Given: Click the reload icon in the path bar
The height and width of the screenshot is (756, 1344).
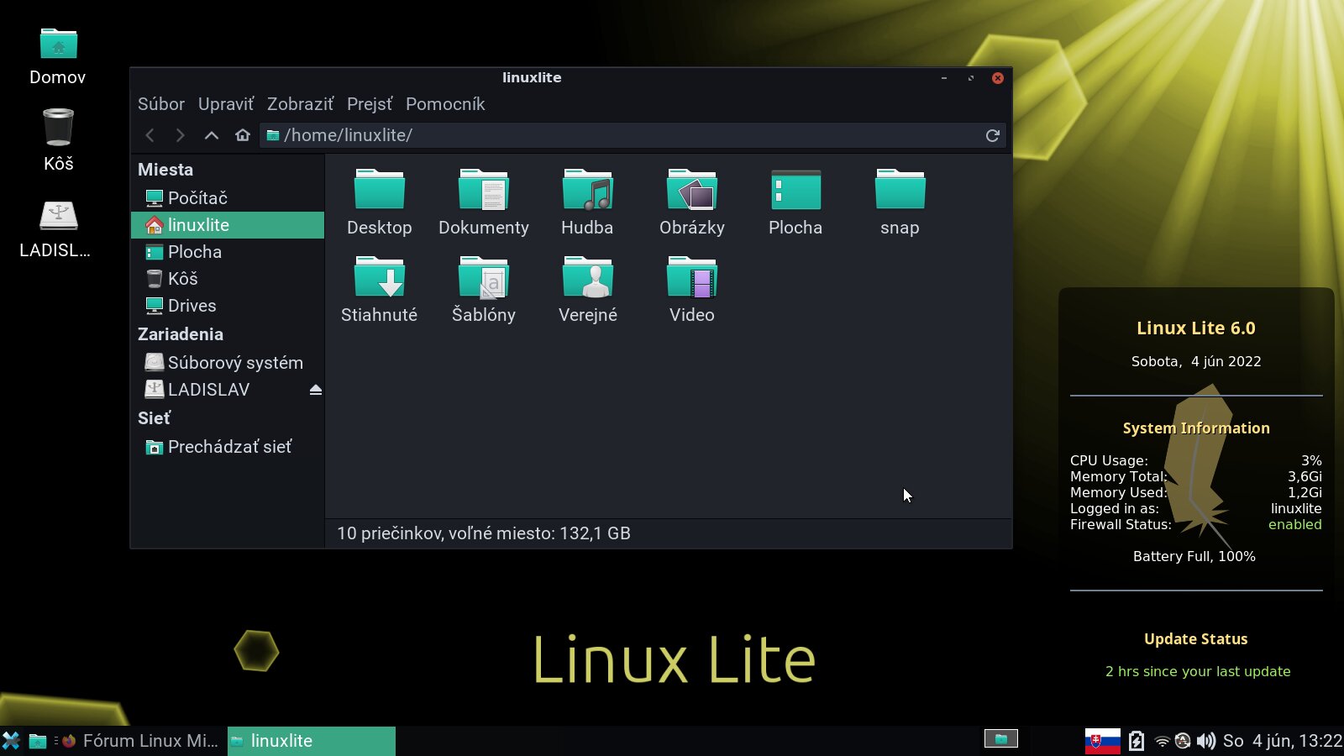Looking at the screenshot, I should pyautogui.click(x=992, y=135).
